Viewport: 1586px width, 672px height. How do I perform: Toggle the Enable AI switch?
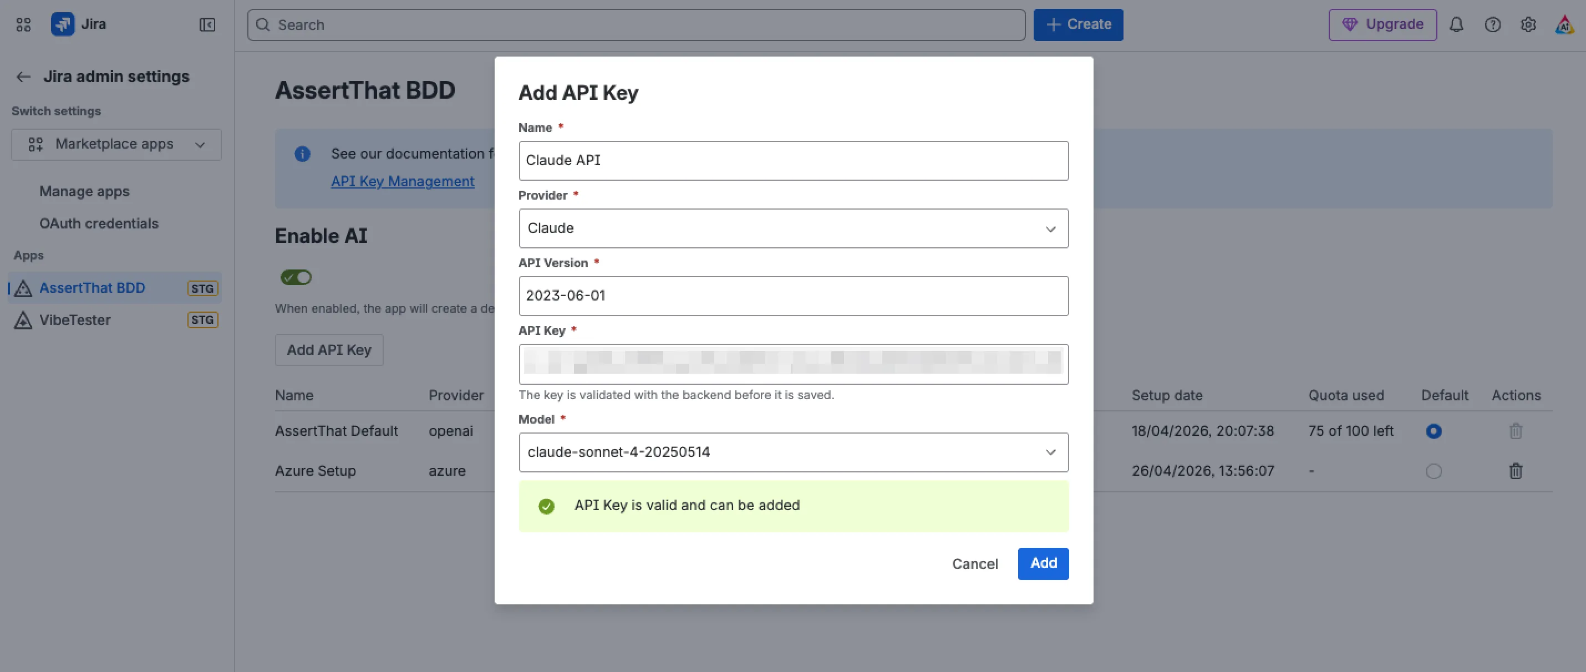[296, 278]
